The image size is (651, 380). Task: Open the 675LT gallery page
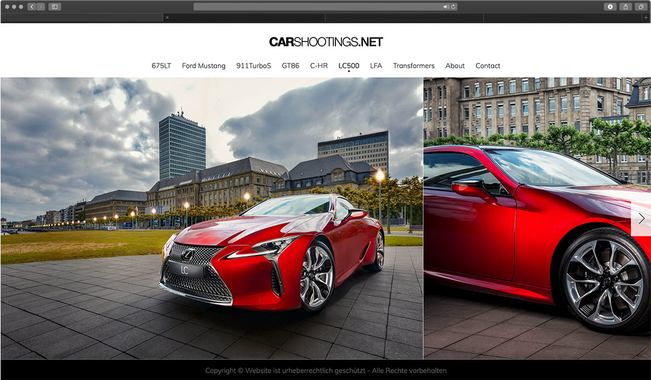click(x=161, y=66)
